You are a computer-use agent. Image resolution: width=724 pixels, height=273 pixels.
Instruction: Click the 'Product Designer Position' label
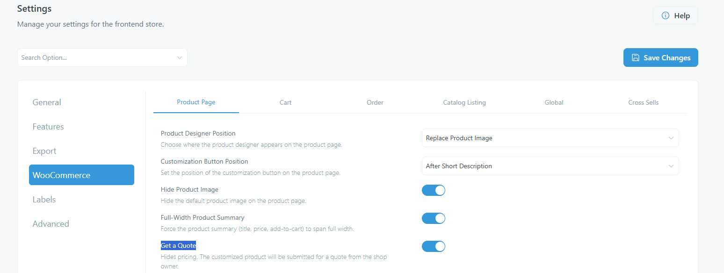click(198, 133)
